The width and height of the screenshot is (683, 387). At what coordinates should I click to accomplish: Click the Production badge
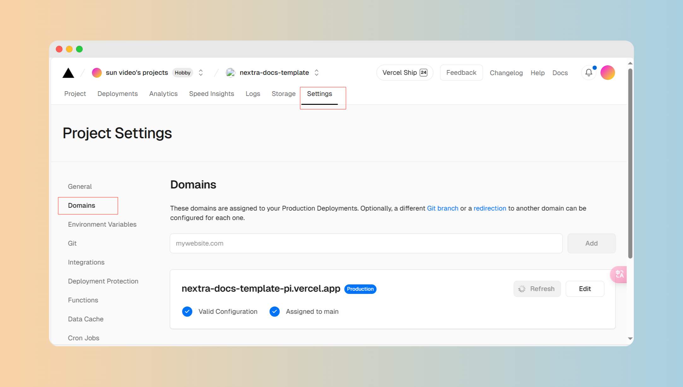coord(360,289)
